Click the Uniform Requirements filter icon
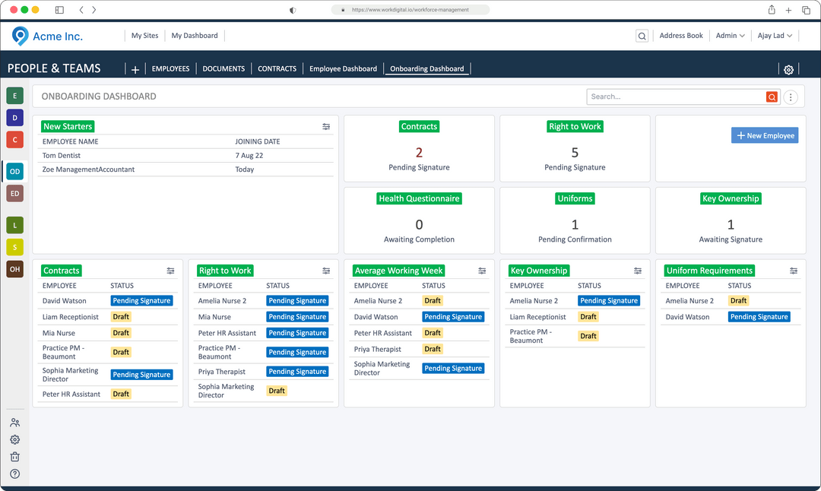This screenshot has width=821, height=491. [794, 271]
